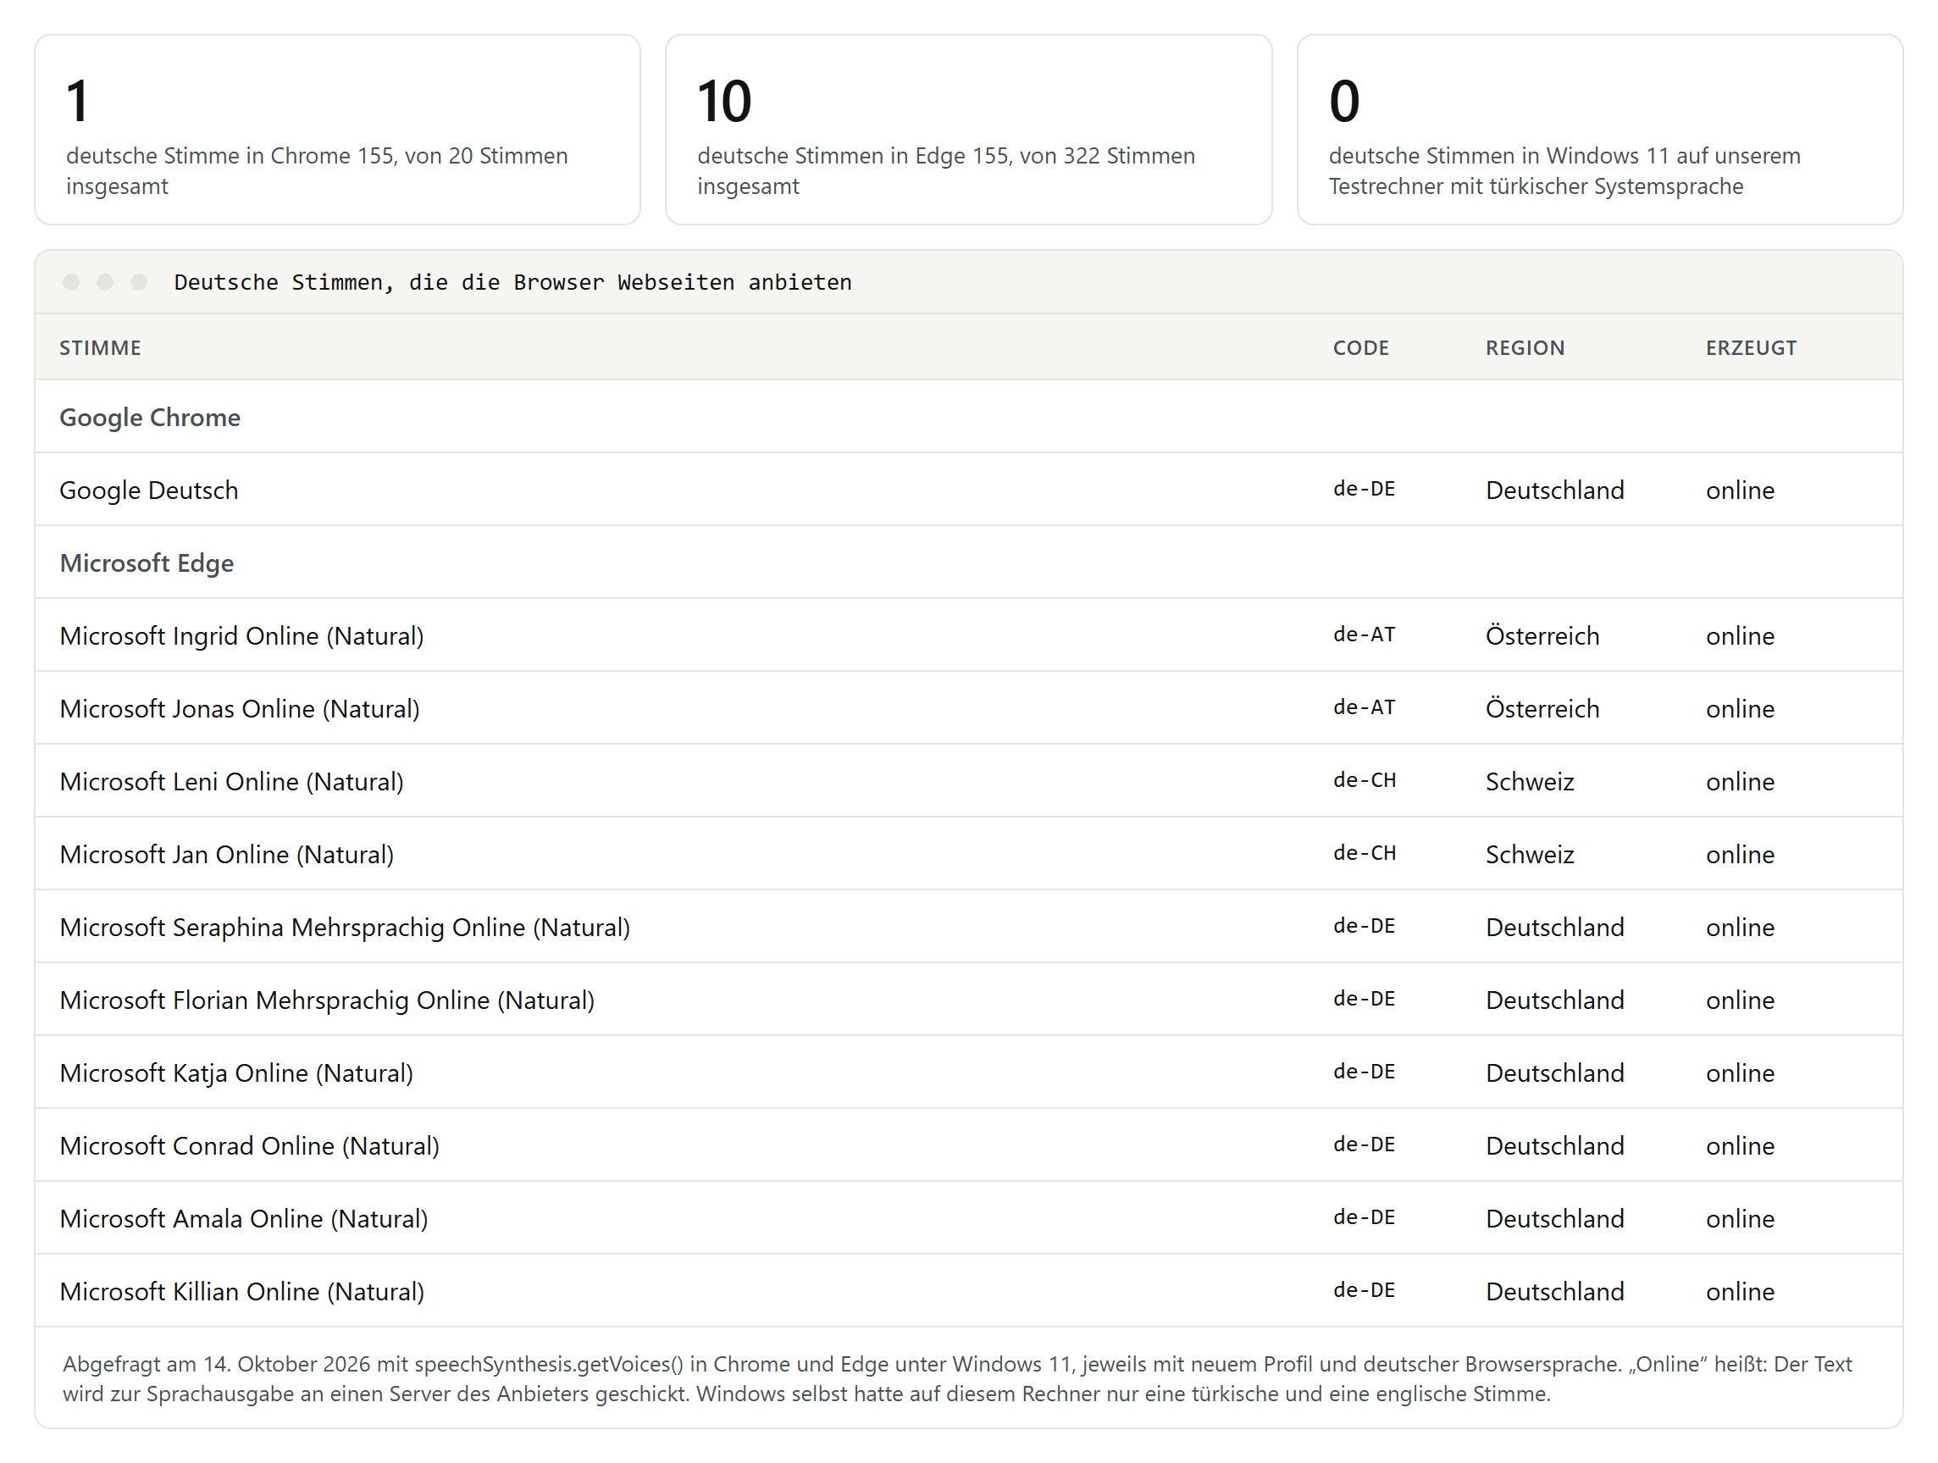This screenshot has width=1938, height=1463.
Task: Select 'Microsoft Jonas Online (Natural)' row
Action: click(968, 708)
